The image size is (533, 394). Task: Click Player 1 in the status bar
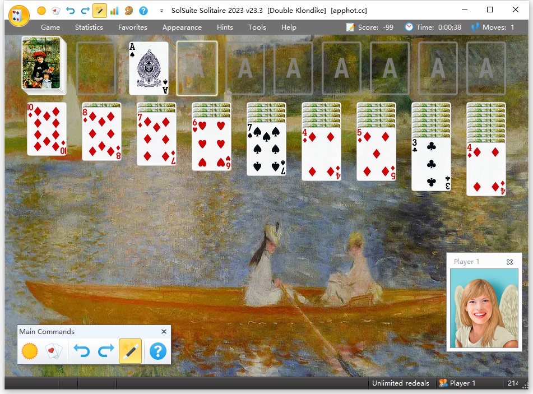[462, 383]
